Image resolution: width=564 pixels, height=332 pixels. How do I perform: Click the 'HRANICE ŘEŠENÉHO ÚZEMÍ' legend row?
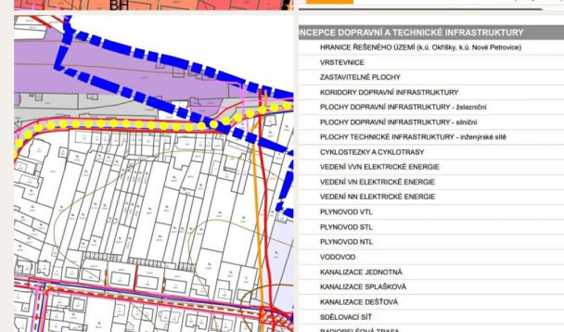pos(431,47)
